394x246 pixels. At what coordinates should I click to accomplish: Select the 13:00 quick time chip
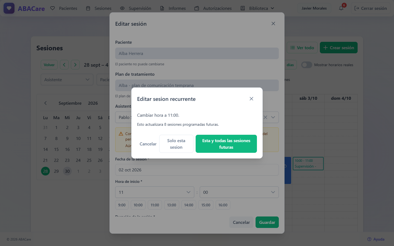[x=172, y=205]
